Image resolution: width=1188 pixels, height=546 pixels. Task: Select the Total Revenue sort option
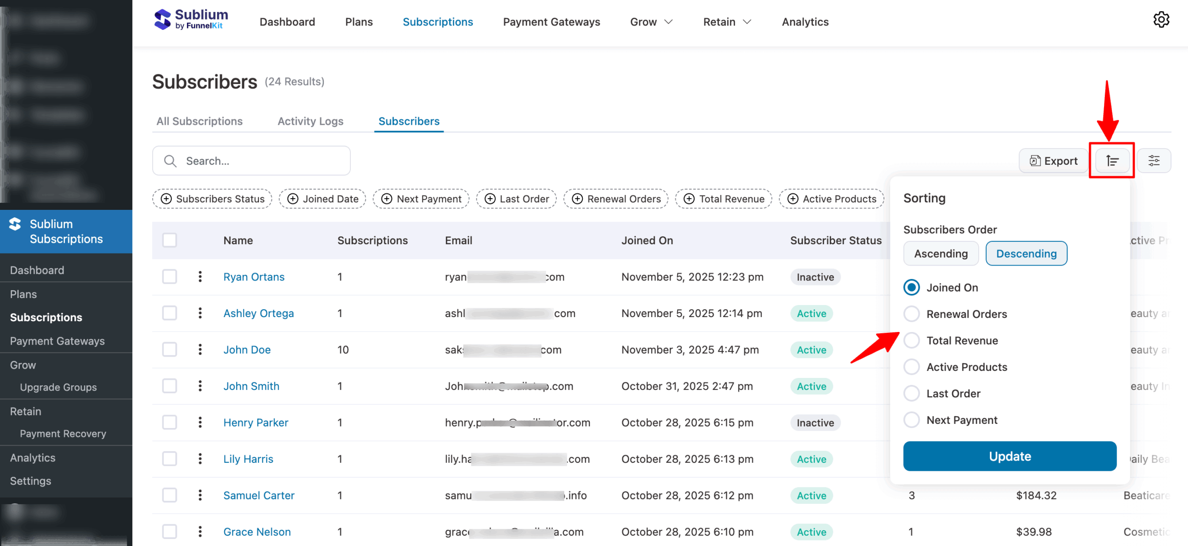tap(911, 340)
